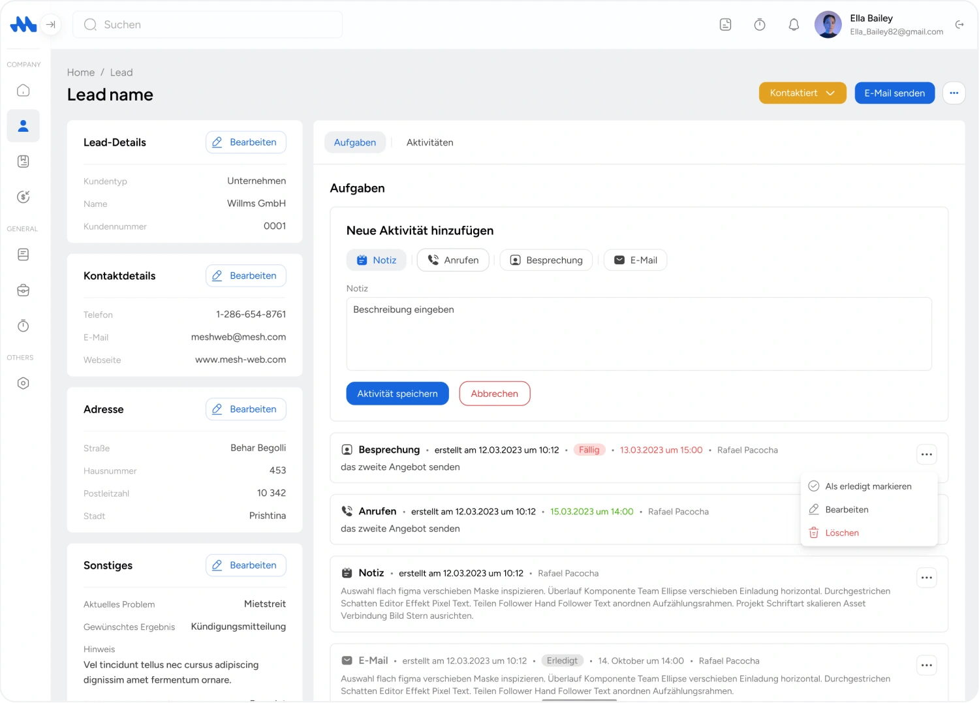Open the Kontaktiert status dropdown
Viewport: 979px width, 703px height.
pos(802,93)
